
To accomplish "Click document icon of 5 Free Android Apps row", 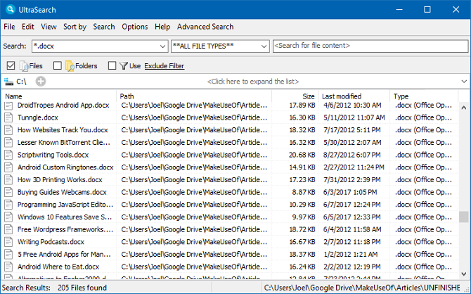I will [8, 255].
